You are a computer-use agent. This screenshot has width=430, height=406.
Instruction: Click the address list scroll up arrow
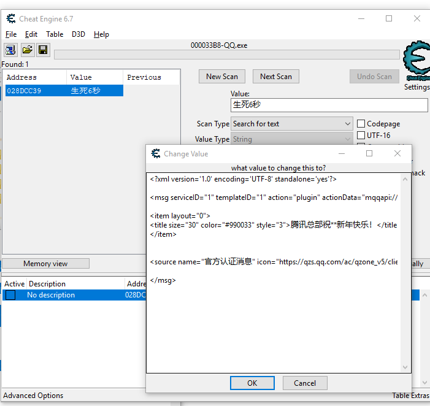point(424,295)
